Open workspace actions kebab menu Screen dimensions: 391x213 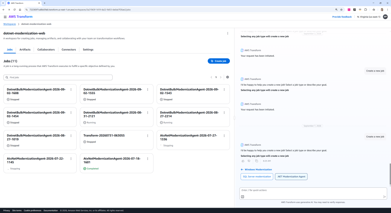tap(228, 33)
